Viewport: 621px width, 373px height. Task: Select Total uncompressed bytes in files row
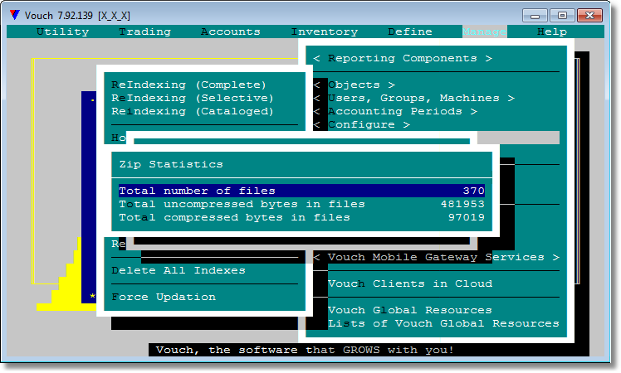[302, 205]
